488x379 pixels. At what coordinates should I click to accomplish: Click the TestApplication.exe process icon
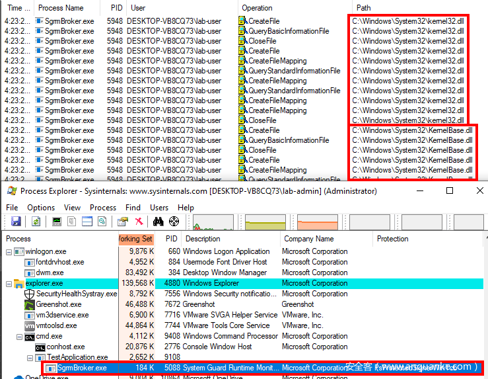[x=40, y=357]
